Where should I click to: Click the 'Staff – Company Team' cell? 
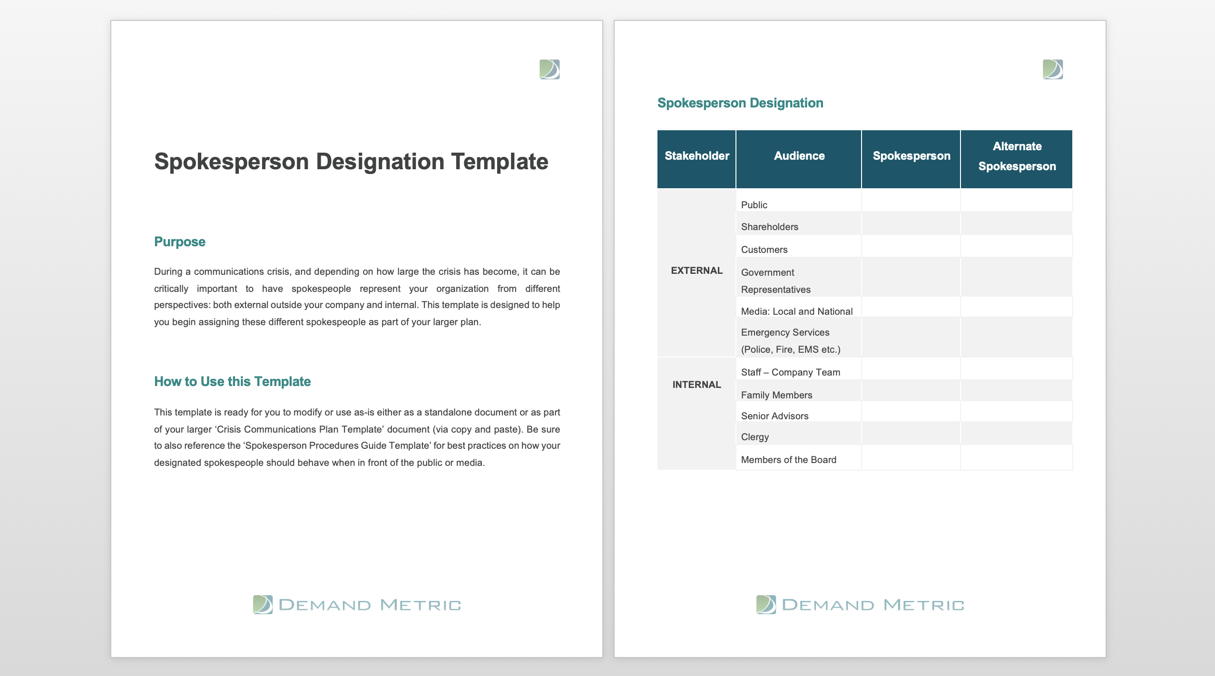click(799, 368)
